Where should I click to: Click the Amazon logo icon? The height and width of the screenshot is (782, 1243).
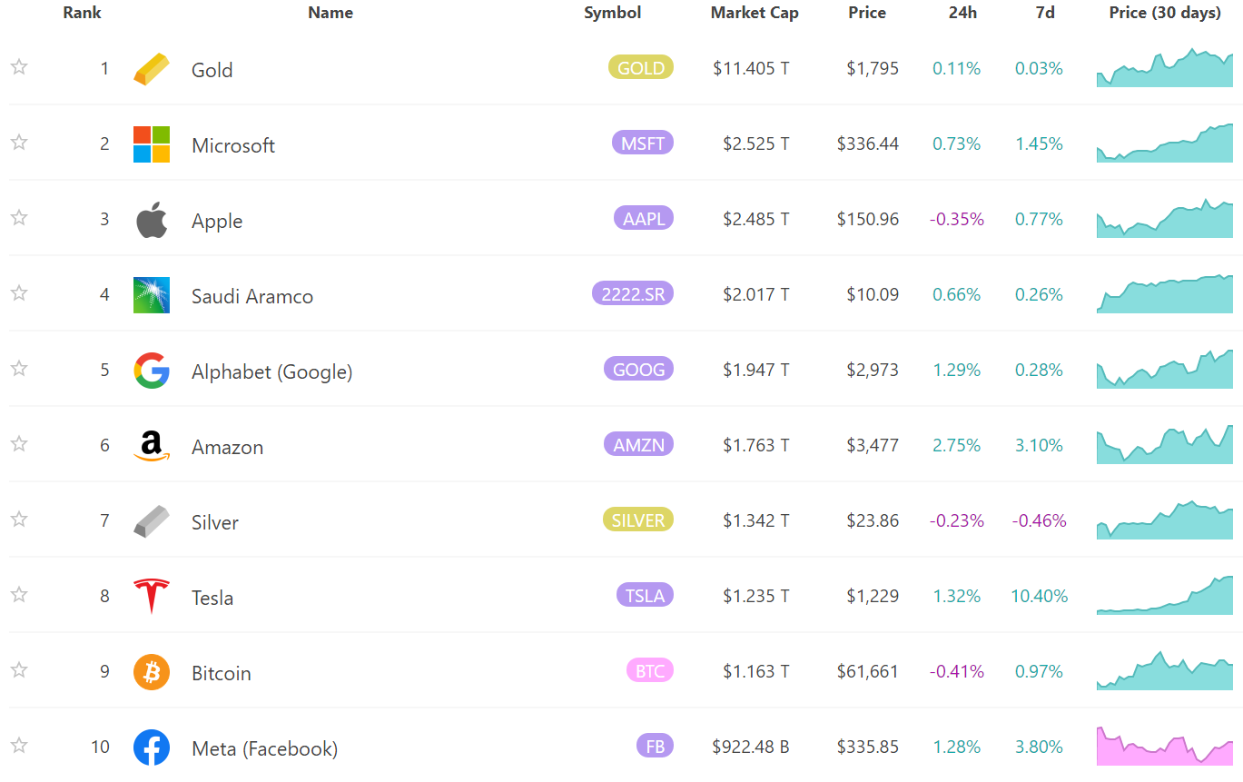point(151,446)
